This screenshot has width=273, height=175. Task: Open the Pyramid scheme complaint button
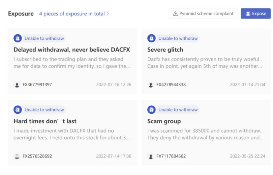pos(203,13)
